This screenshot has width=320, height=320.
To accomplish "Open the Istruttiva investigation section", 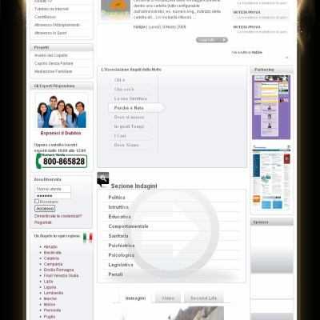I will 118,207.
